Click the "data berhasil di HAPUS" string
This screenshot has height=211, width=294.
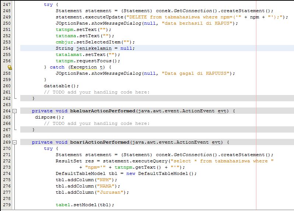pos(197,23)
